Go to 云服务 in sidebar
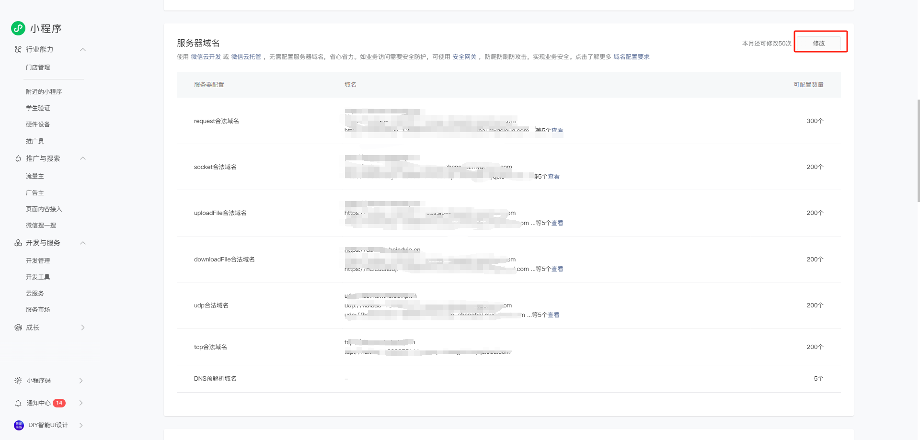Screen dimensions: 920x440 click(x=35, y=293)
